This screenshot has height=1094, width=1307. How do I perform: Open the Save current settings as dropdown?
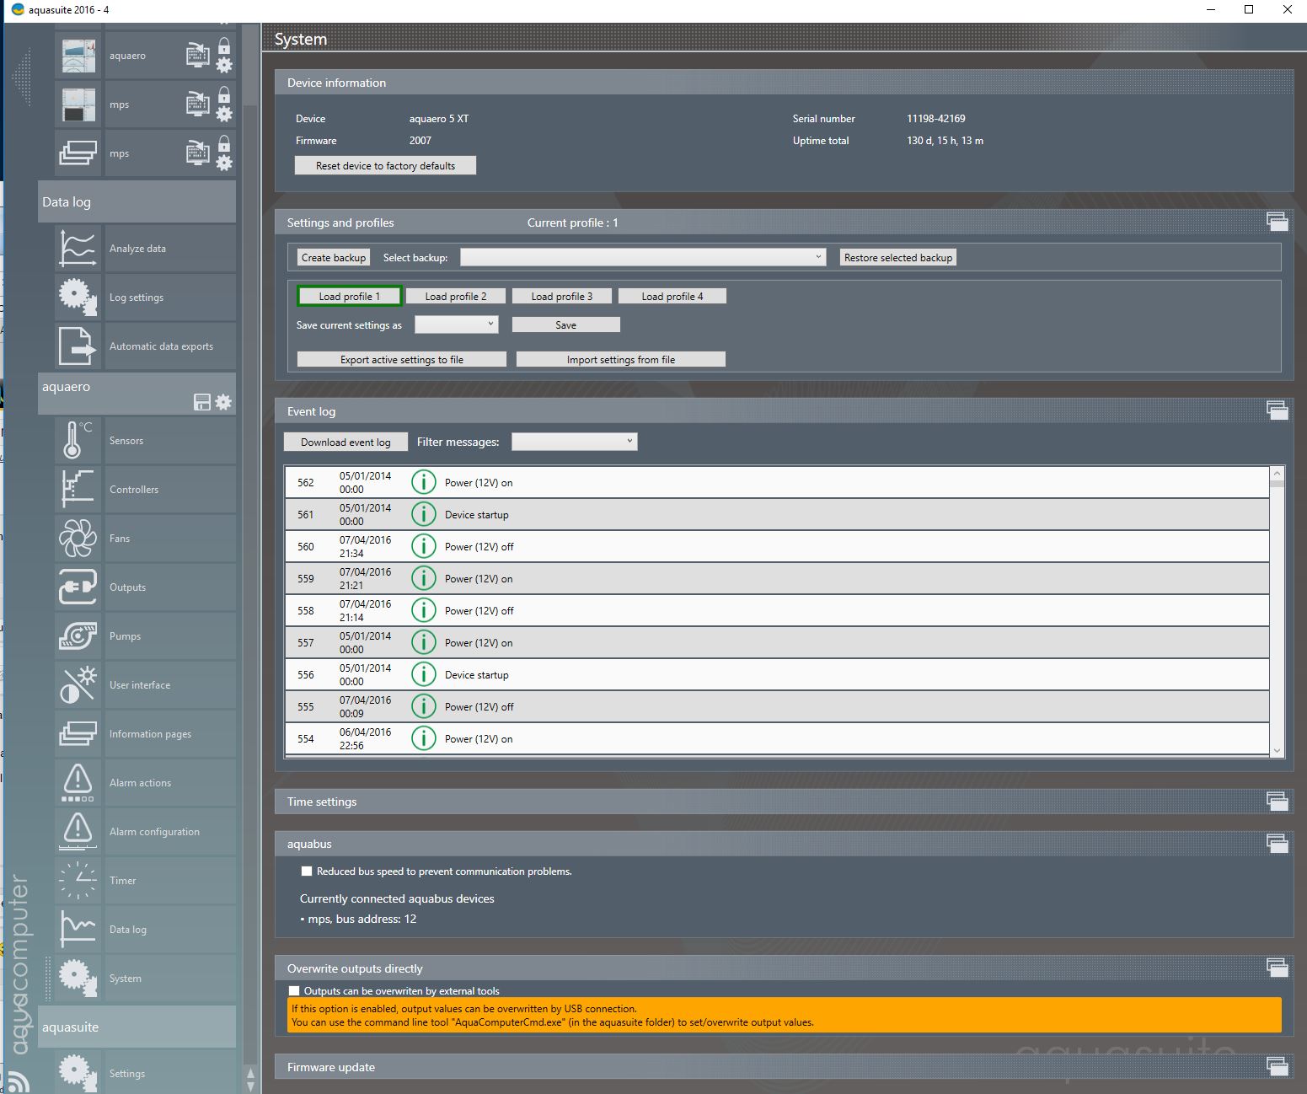click(456, 324)
